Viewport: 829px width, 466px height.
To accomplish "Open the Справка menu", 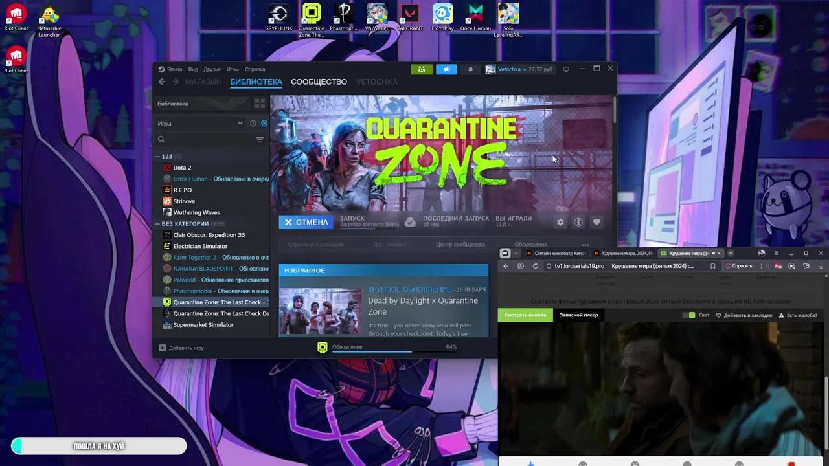I will (x=255, y=69).
